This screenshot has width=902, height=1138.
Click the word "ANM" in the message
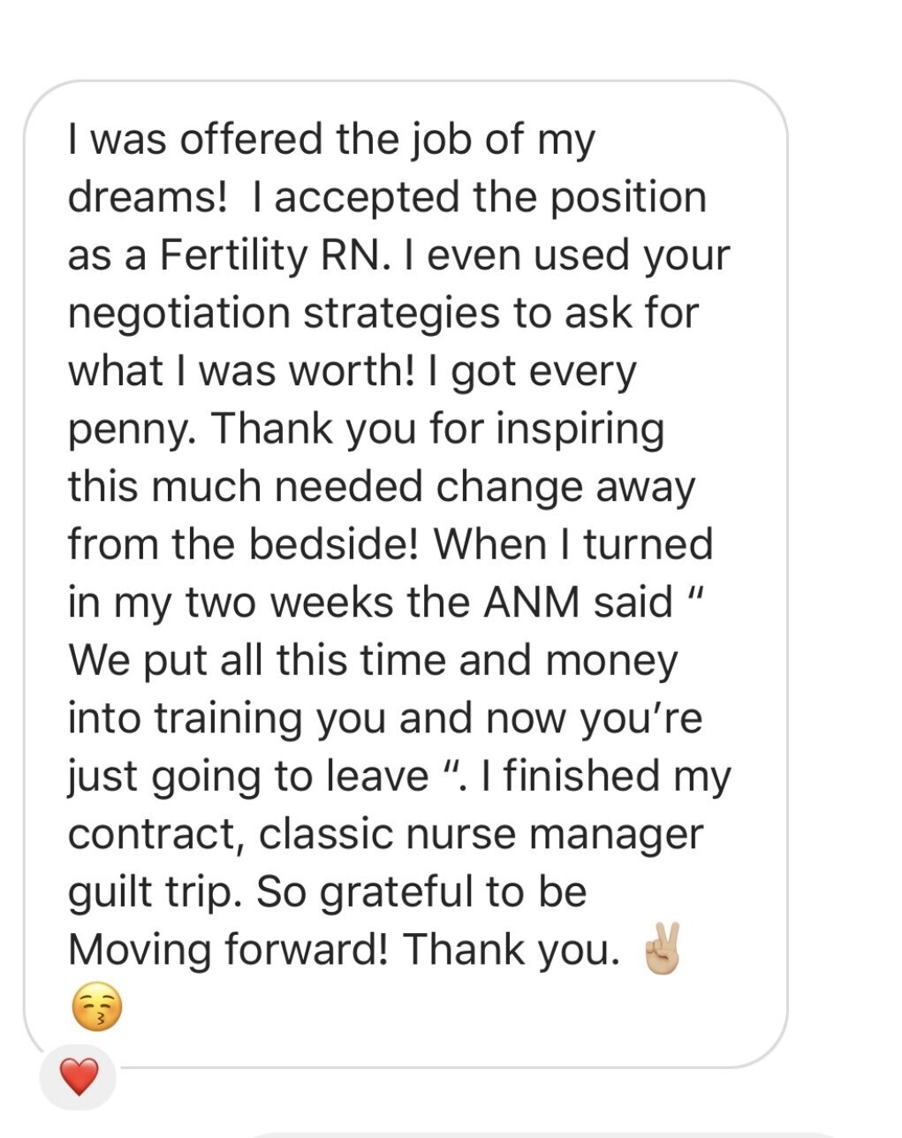click(x=531, y=603)
